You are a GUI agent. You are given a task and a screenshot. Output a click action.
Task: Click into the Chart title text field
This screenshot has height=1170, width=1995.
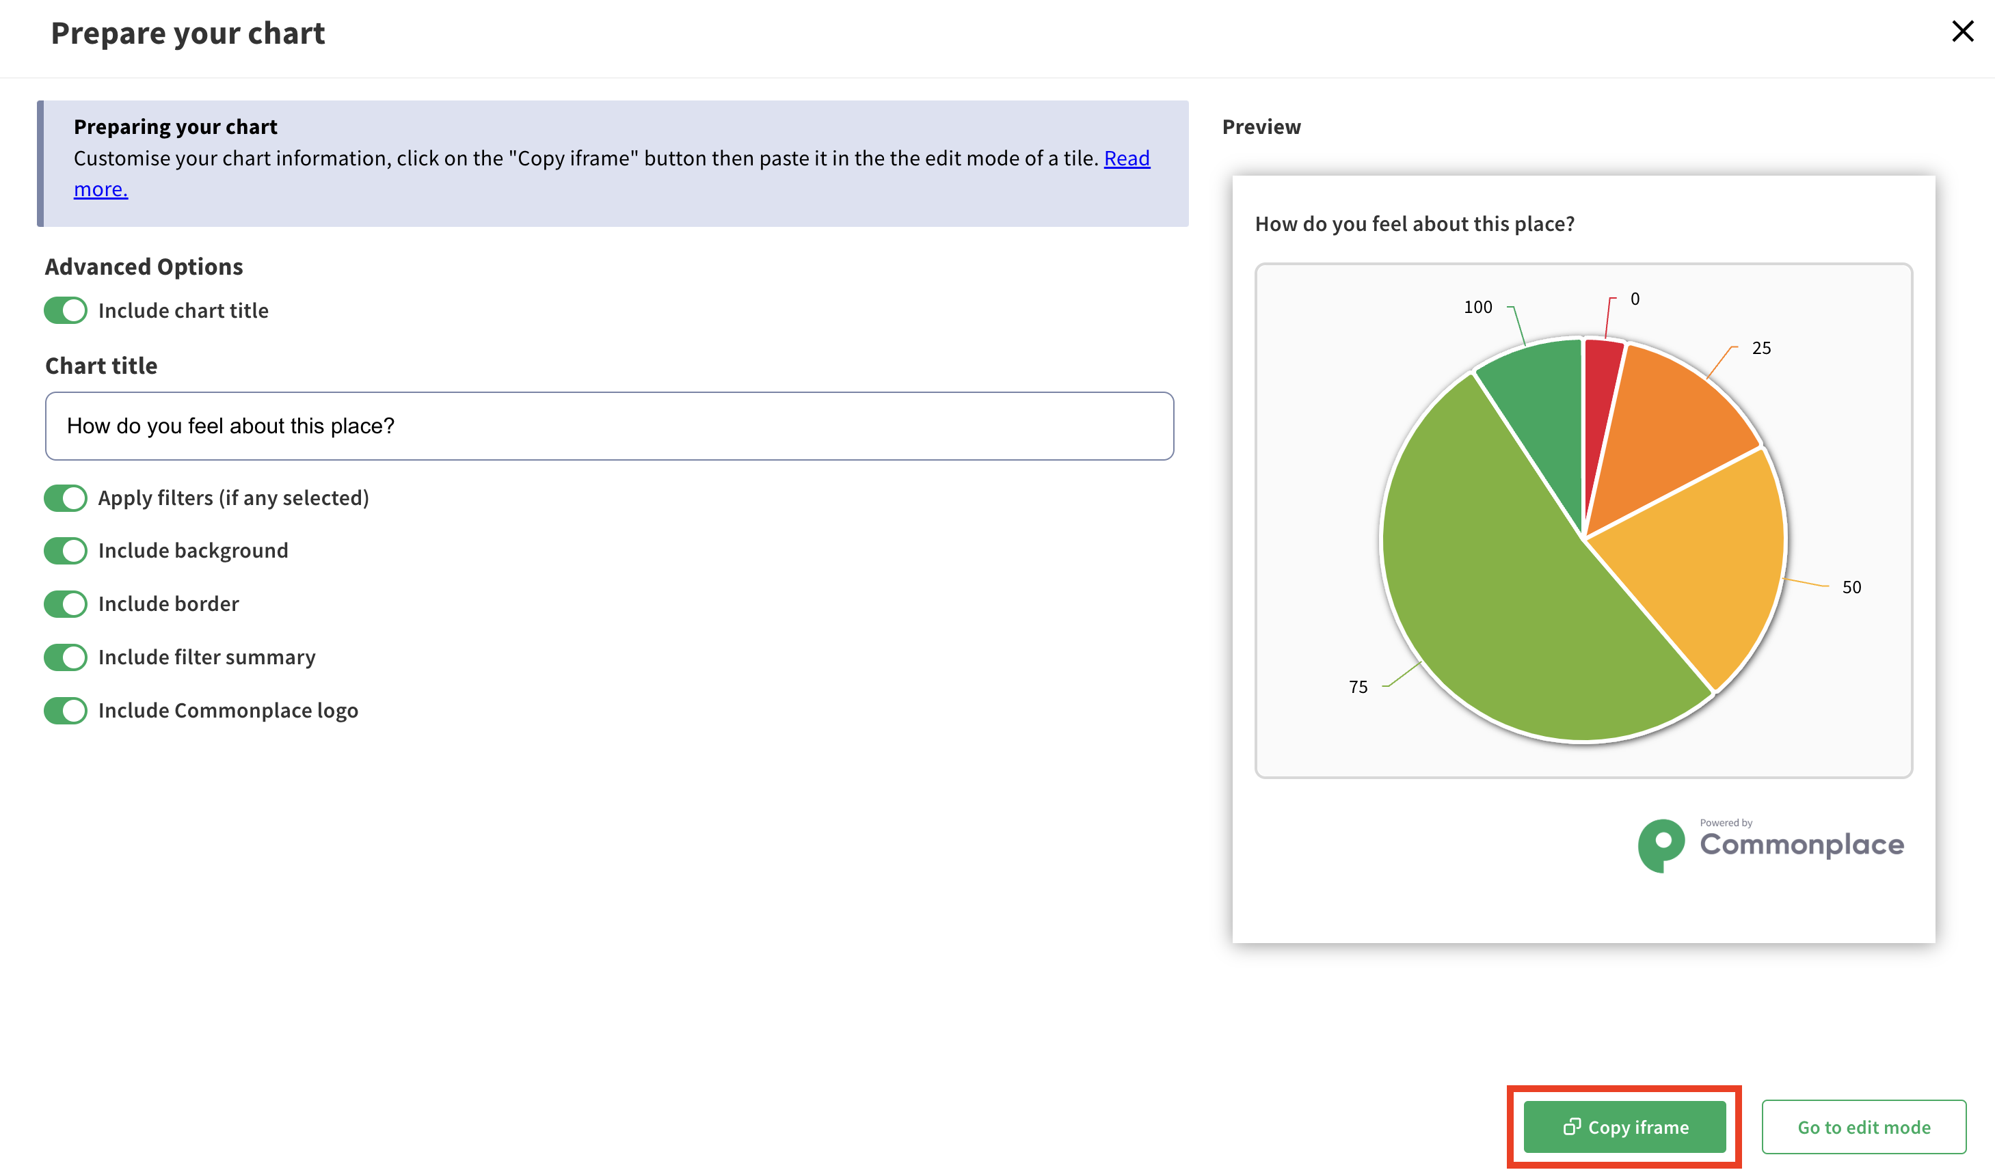(608, 426)
